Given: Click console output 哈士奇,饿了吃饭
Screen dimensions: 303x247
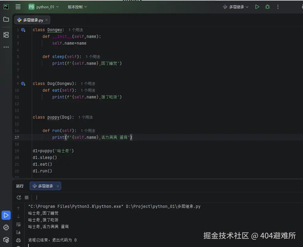Looking at the screenshot, I should point(43,220).
